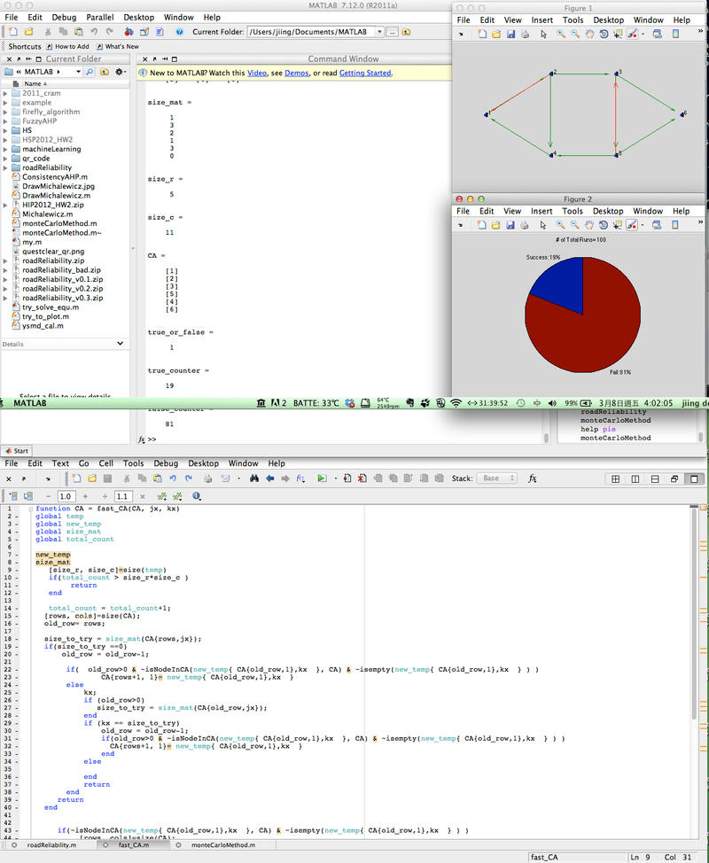Screen dimensions: 709x863
Task: Enable the Rotate 3D tool in Figure 2
Action: [602, 225]
